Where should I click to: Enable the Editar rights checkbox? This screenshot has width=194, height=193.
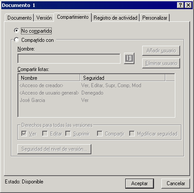45,133
